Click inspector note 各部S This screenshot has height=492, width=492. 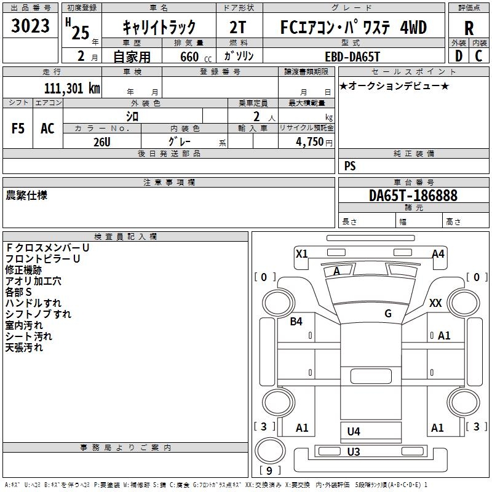pos(18,292)
